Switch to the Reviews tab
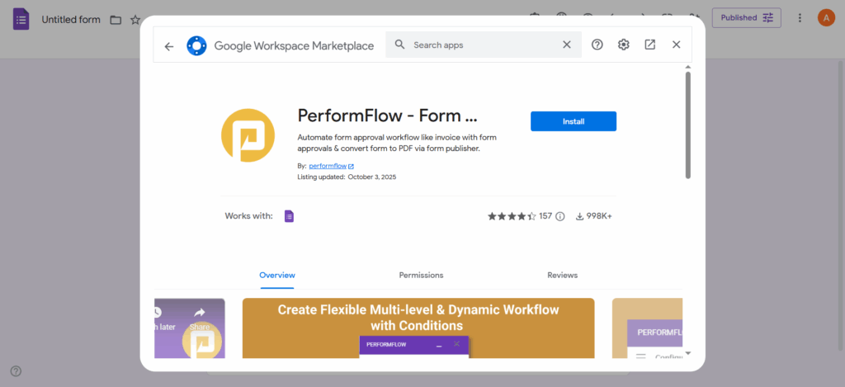Screen dimensions: 845x387 click(562, 275)
